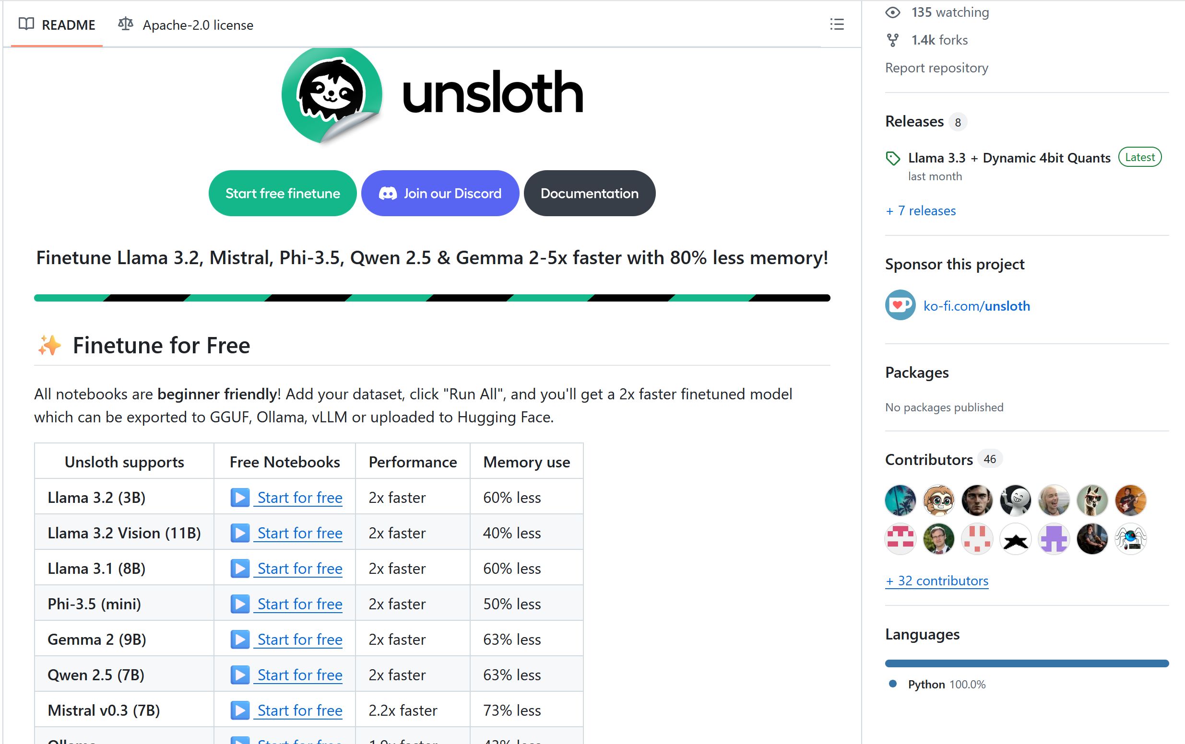Click the unsloth sloth logo
The image size is (1185, 744).
tap(332, 94)
